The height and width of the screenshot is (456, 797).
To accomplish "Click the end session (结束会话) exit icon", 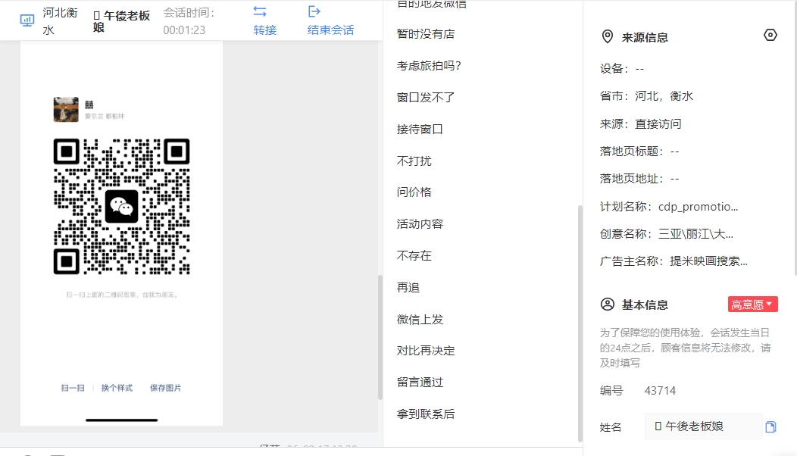I will pos(314,11).
